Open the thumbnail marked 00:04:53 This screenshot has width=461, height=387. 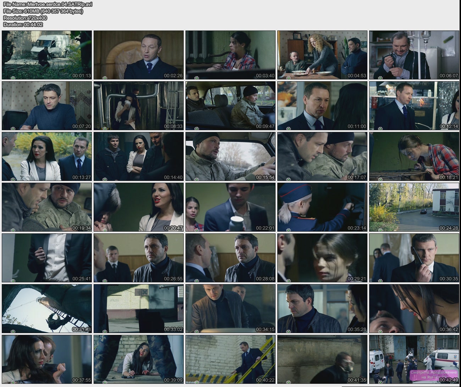tap(322, 55)
